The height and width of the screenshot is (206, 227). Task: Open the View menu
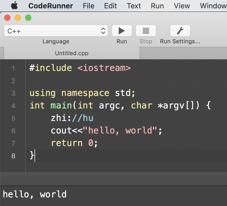click(x=182, y=6)
